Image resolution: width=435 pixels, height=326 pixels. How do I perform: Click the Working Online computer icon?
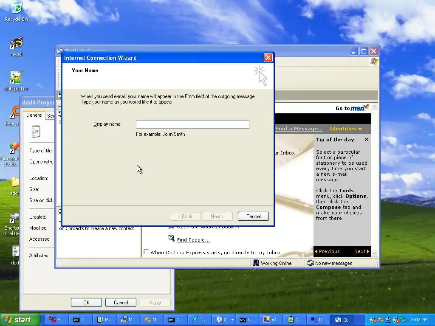click(256, 263)
